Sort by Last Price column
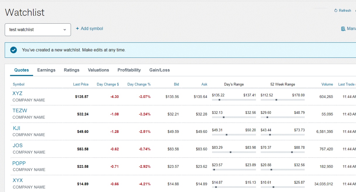The width and height of the screenshot is (356, 192). (x=81, y=84)
